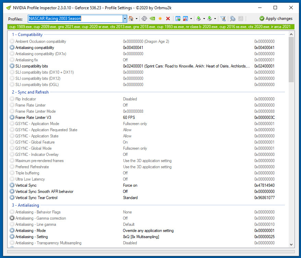Select the Antialiasing - Transparency Multisampling row

pyautogui.click(x=148, y=243)
